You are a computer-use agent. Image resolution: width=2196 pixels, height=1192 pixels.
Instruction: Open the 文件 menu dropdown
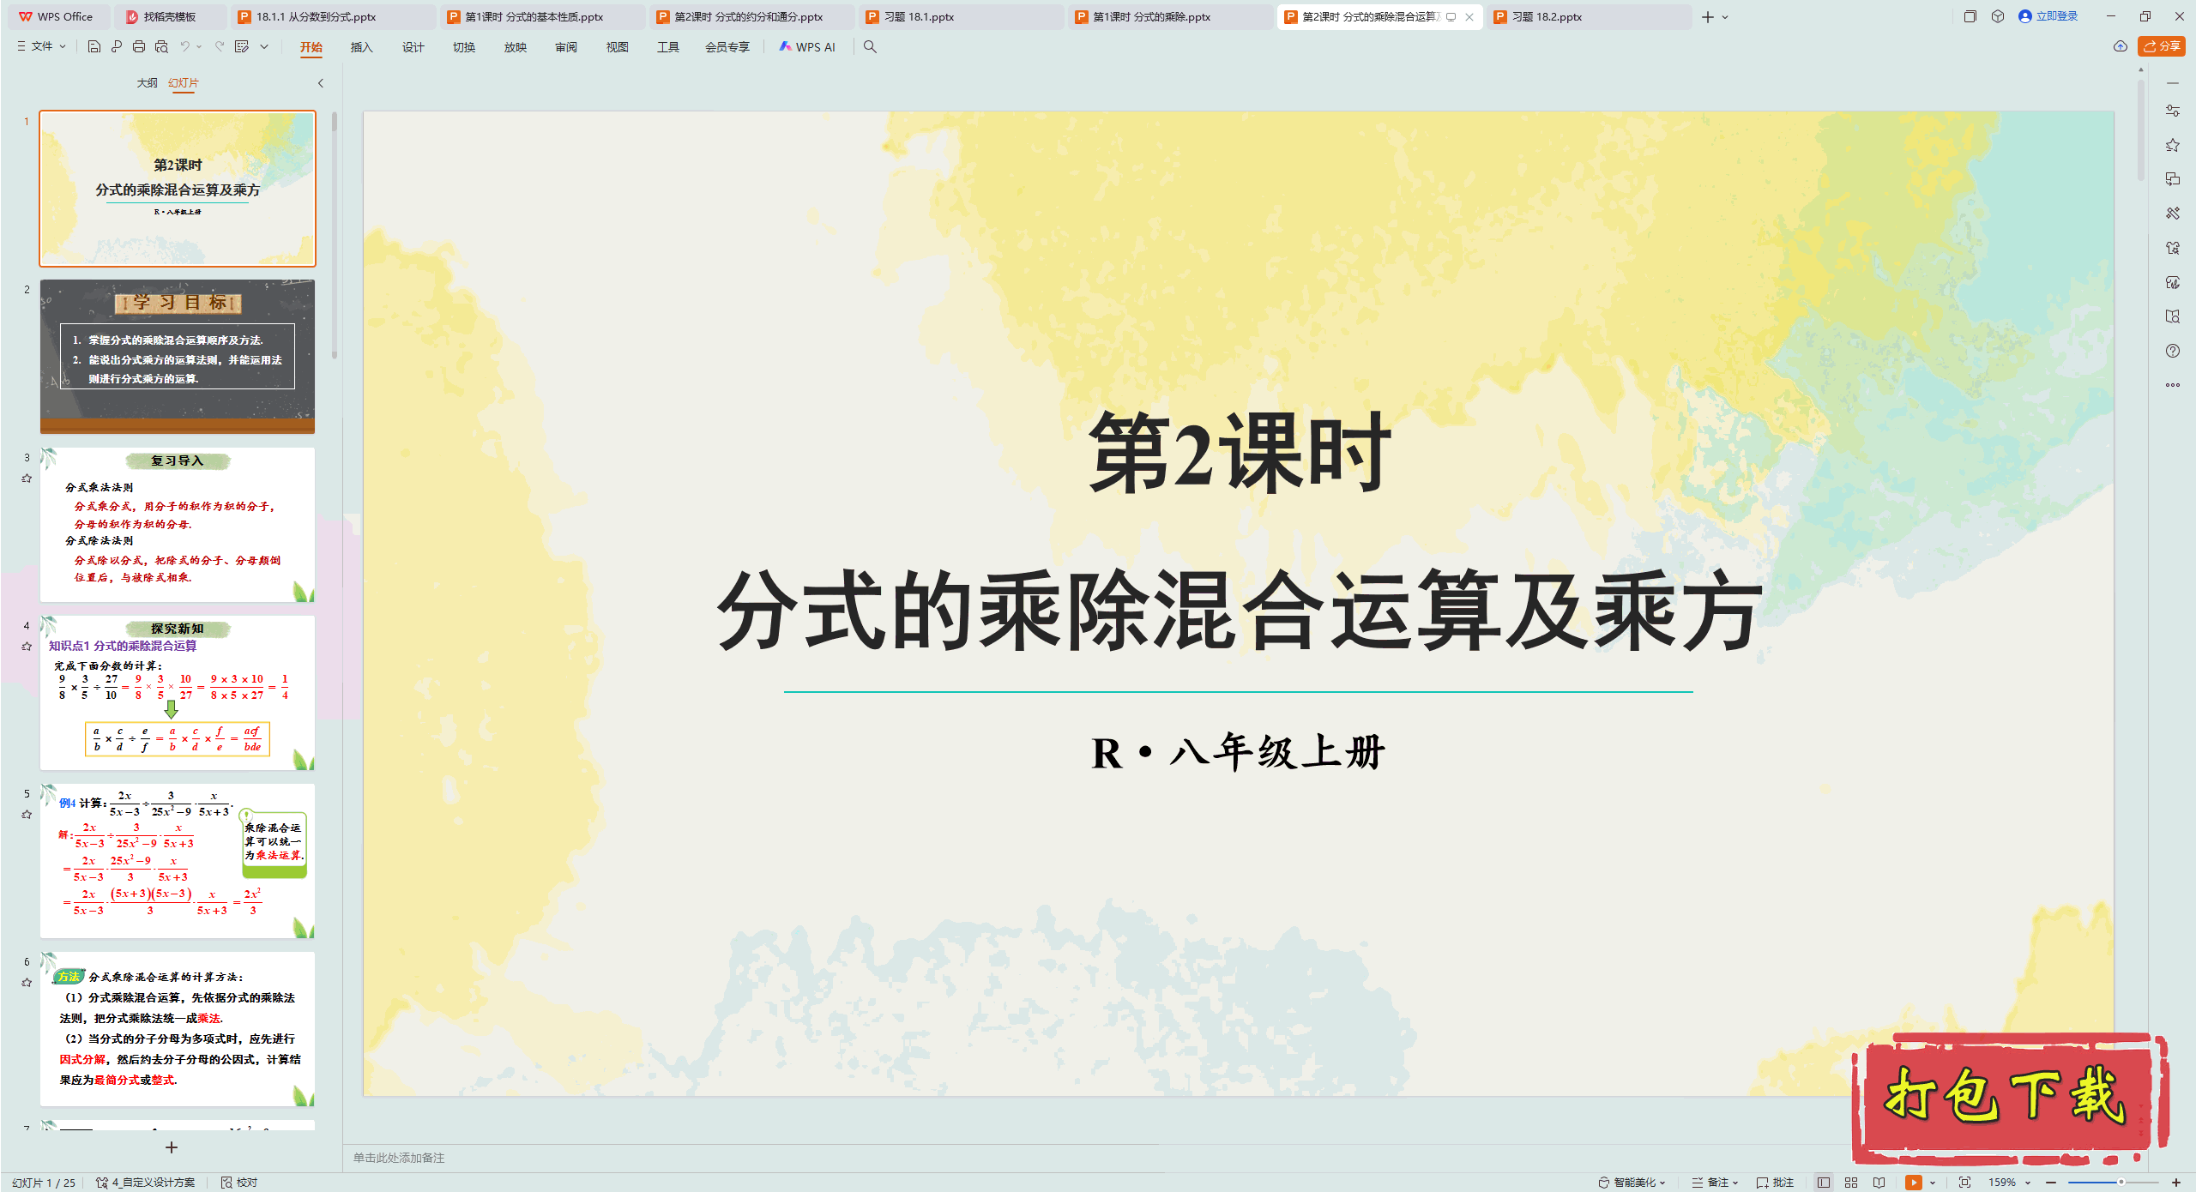(x=42, y=46)
